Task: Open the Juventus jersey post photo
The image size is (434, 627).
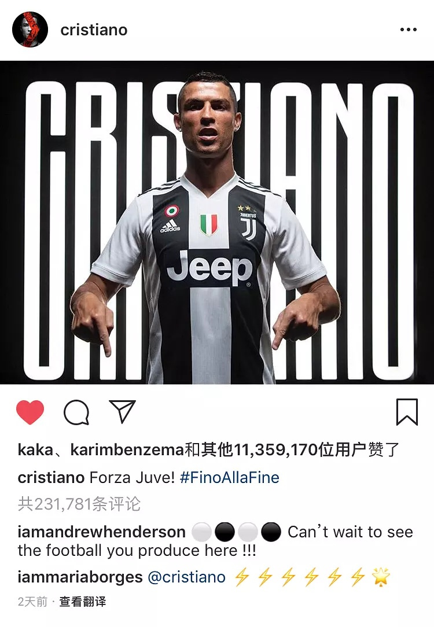Action: tap(217, 222)
